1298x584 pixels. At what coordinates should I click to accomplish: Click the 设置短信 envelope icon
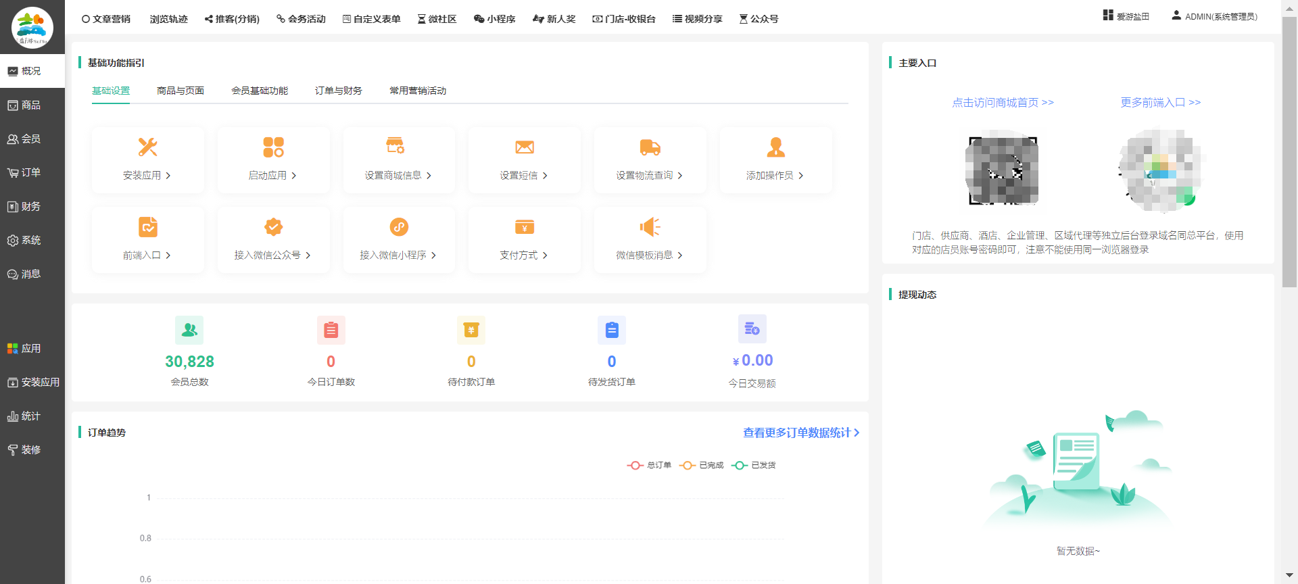[525, 147]
